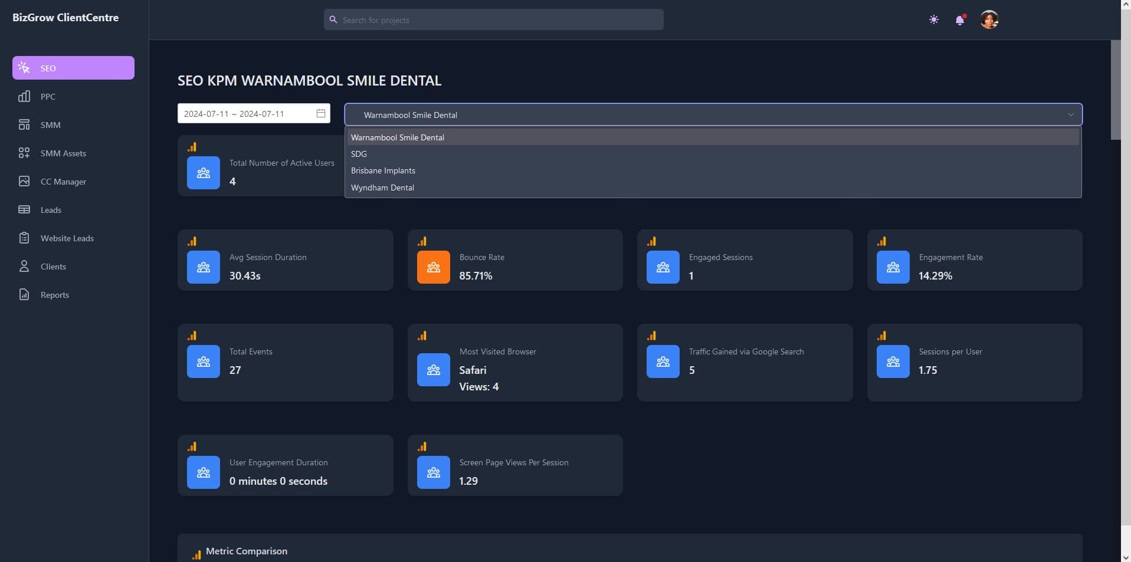Click the 30.43s Avg Session Duration value
Screen dimensions: 1131x562
pos(245,275)
